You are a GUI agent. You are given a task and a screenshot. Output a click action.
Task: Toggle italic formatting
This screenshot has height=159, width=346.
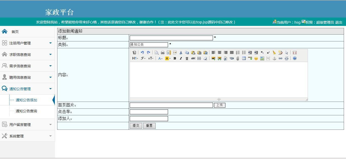181,58
